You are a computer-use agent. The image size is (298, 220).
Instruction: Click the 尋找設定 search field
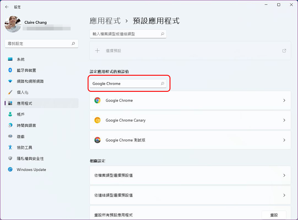[x=41, y=44]
